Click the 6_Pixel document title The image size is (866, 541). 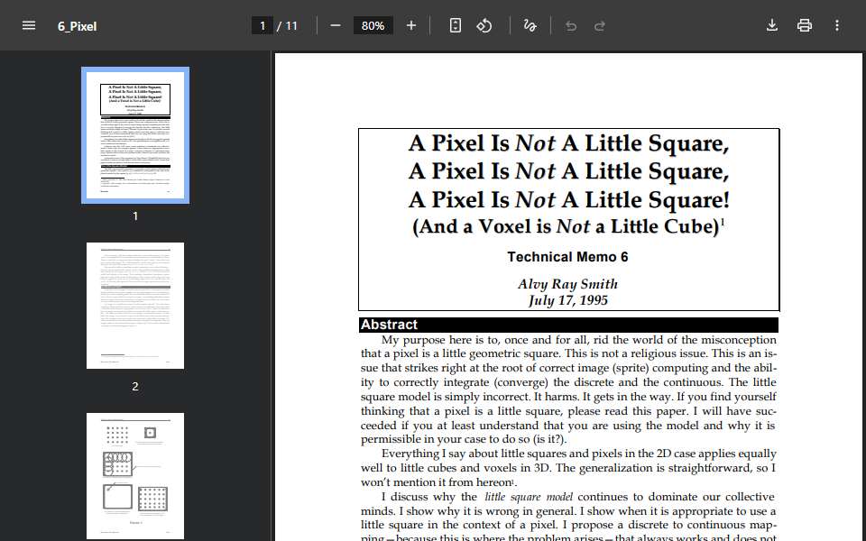pyautogui.click(x=78, y=26)
